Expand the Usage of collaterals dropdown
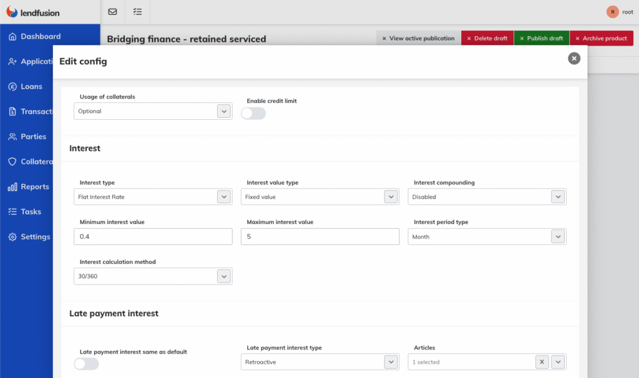The height and width of the screenshot is (378, 639). pyautogui.click(x=223, y=111)
